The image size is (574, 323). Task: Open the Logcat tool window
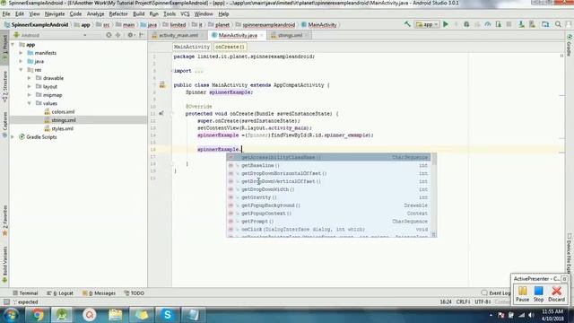point(60,293)
